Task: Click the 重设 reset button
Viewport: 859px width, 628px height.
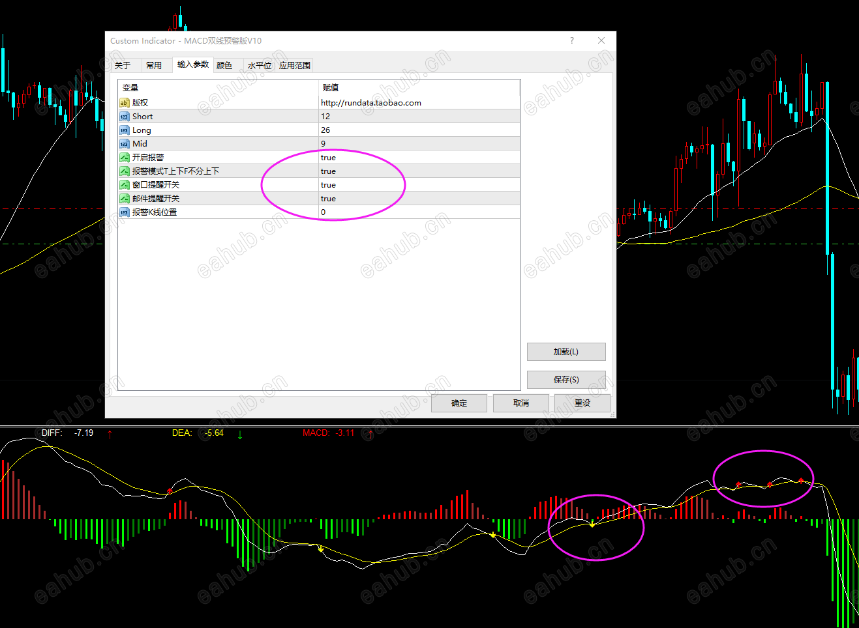Action: (x=582, y=403)
